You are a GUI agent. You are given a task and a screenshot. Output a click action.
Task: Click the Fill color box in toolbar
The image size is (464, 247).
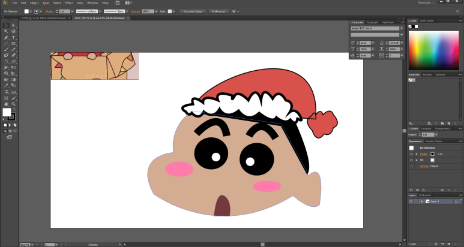(x=7, y=112)
